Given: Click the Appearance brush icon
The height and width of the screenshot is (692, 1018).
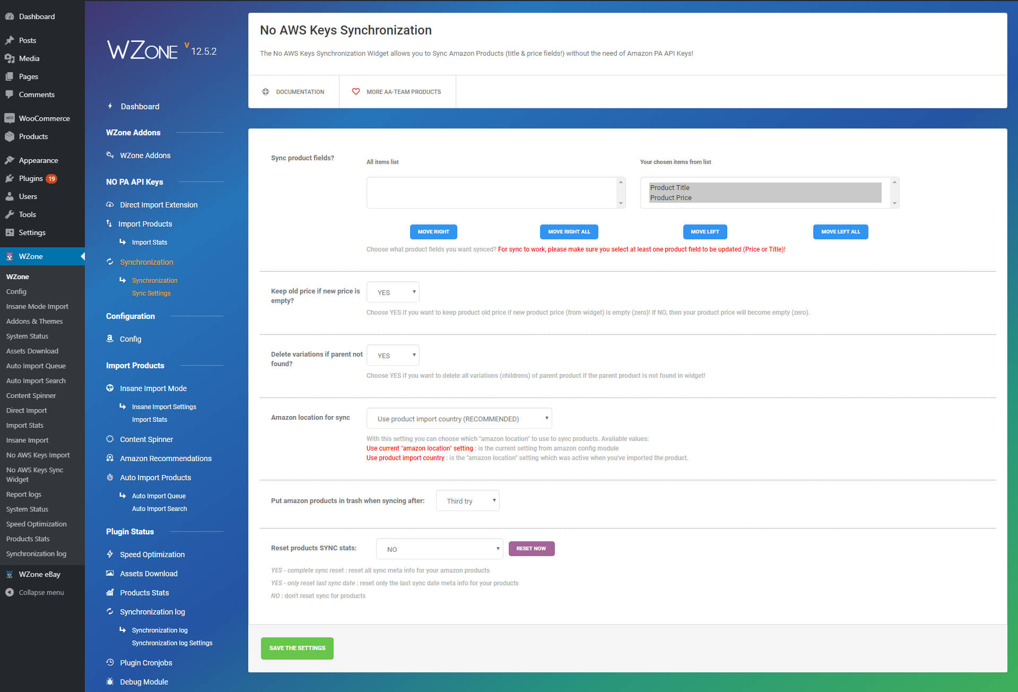Looking at the screenshot, I should click(10, 160).
